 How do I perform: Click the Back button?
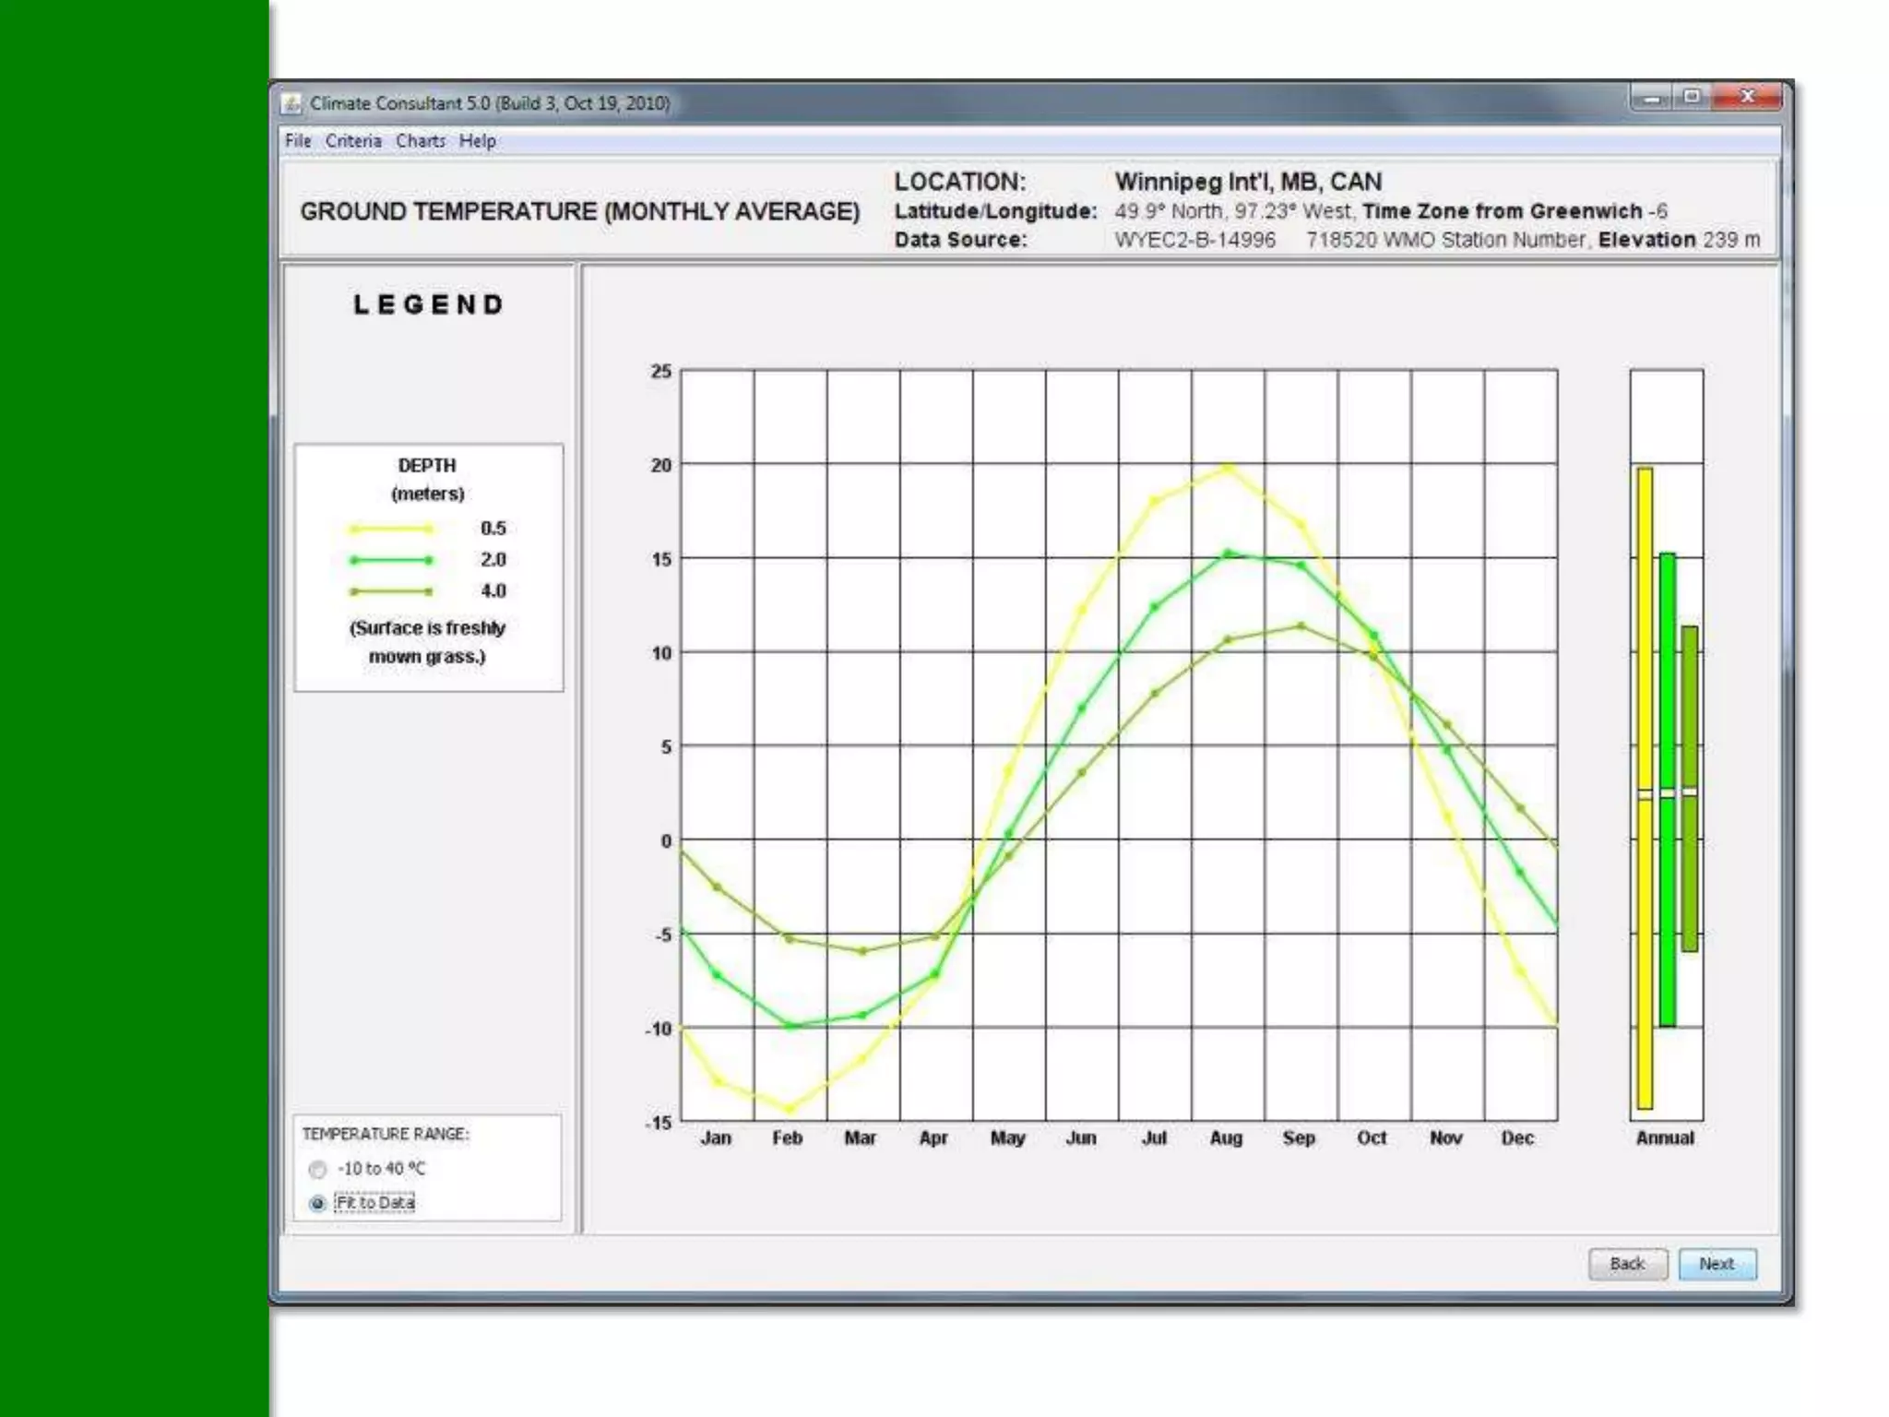pyautogui.click(x=1627, y=1264)
